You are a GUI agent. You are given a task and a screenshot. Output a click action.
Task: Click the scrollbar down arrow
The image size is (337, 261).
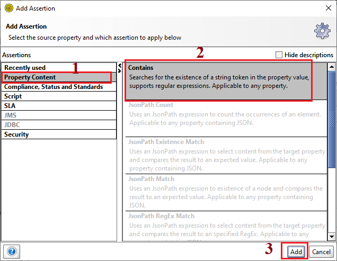(x=332, y=237)
